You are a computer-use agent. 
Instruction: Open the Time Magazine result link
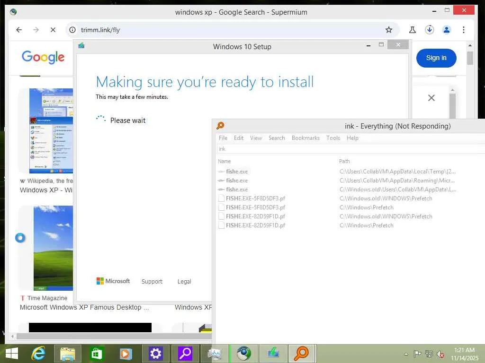(84, 307)
